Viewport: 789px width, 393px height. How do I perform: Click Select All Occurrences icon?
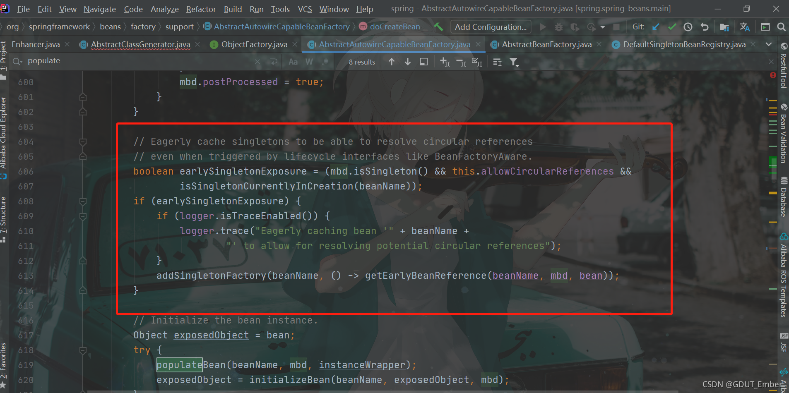tap(477, 62)
